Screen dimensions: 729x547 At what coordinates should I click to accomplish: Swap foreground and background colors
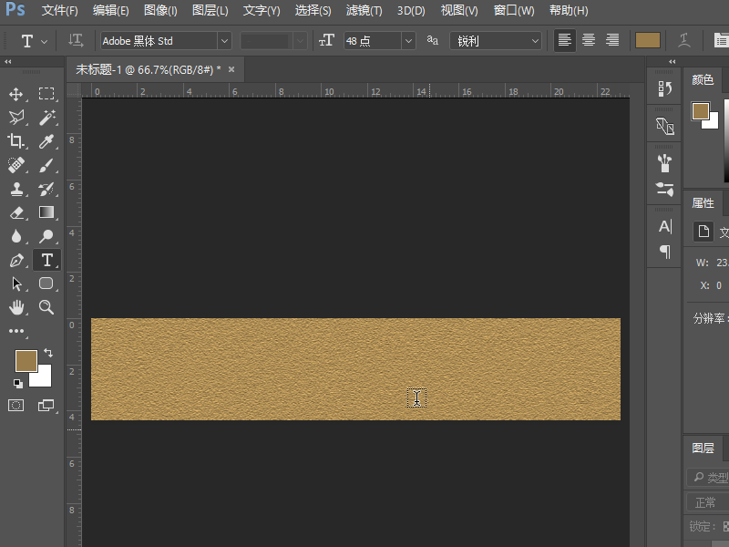pos(48,353)
